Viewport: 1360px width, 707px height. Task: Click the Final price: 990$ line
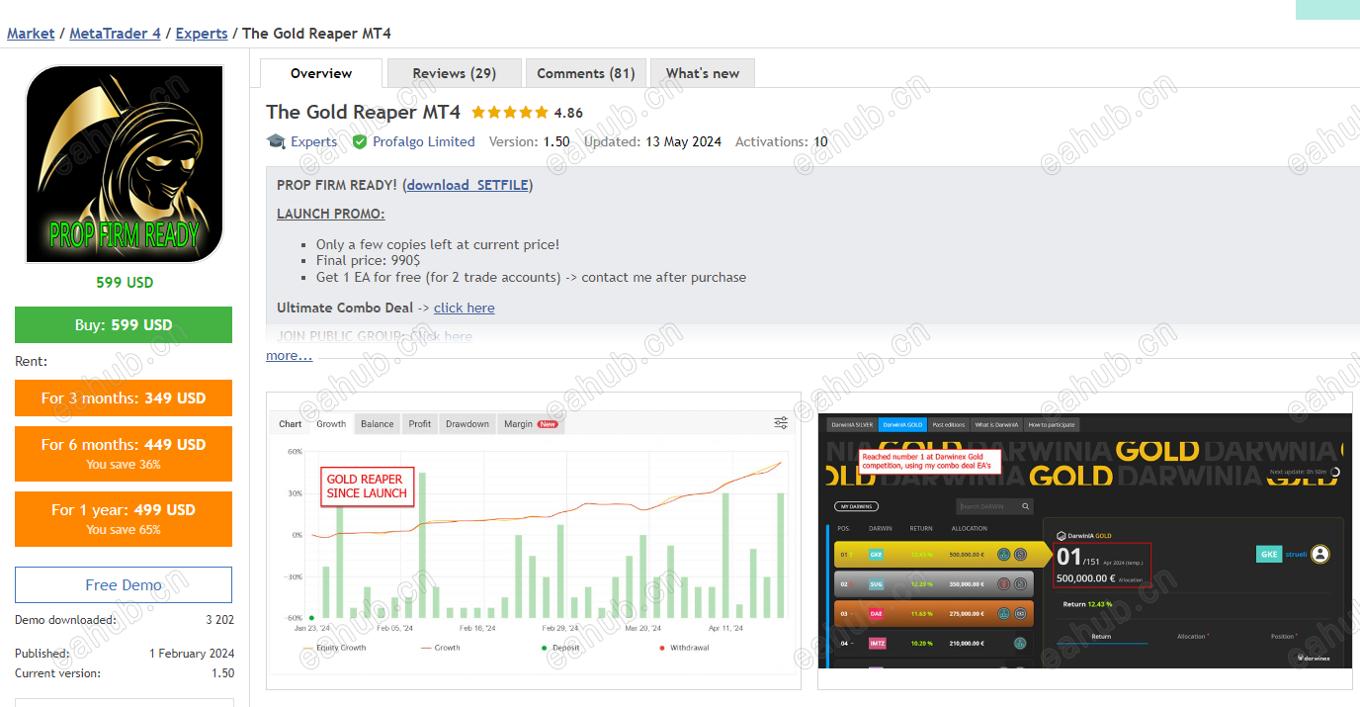pyautogui.click(x=368, y=261)
